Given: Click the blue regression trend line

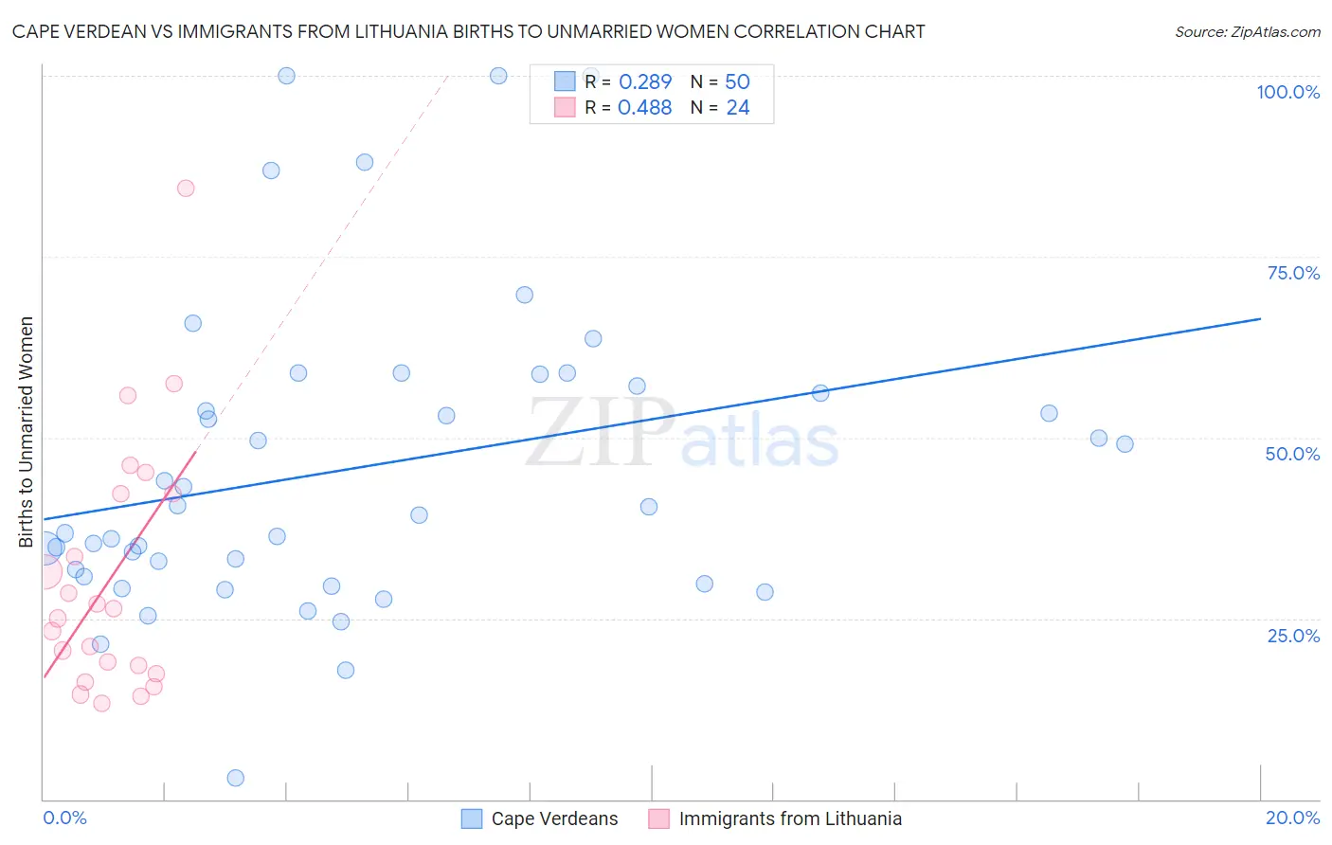Looking at the screenshot, I should tap(652, 419).
